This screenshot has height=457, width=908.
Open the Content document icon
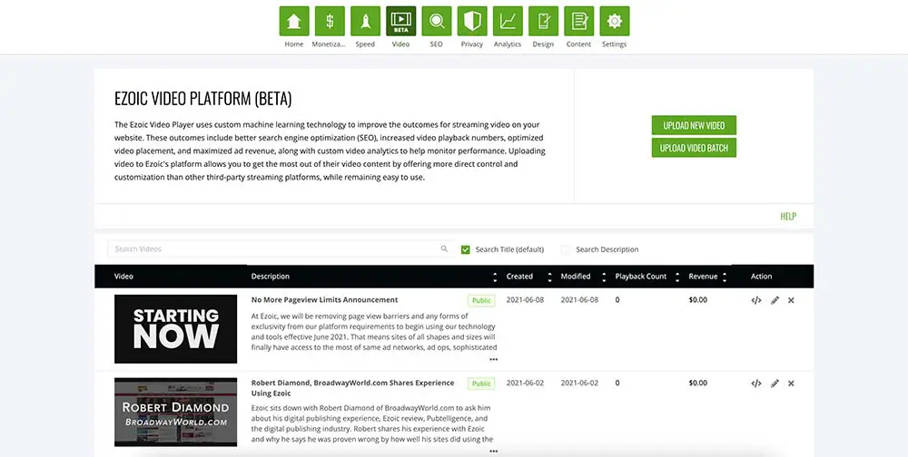point(579,22)
